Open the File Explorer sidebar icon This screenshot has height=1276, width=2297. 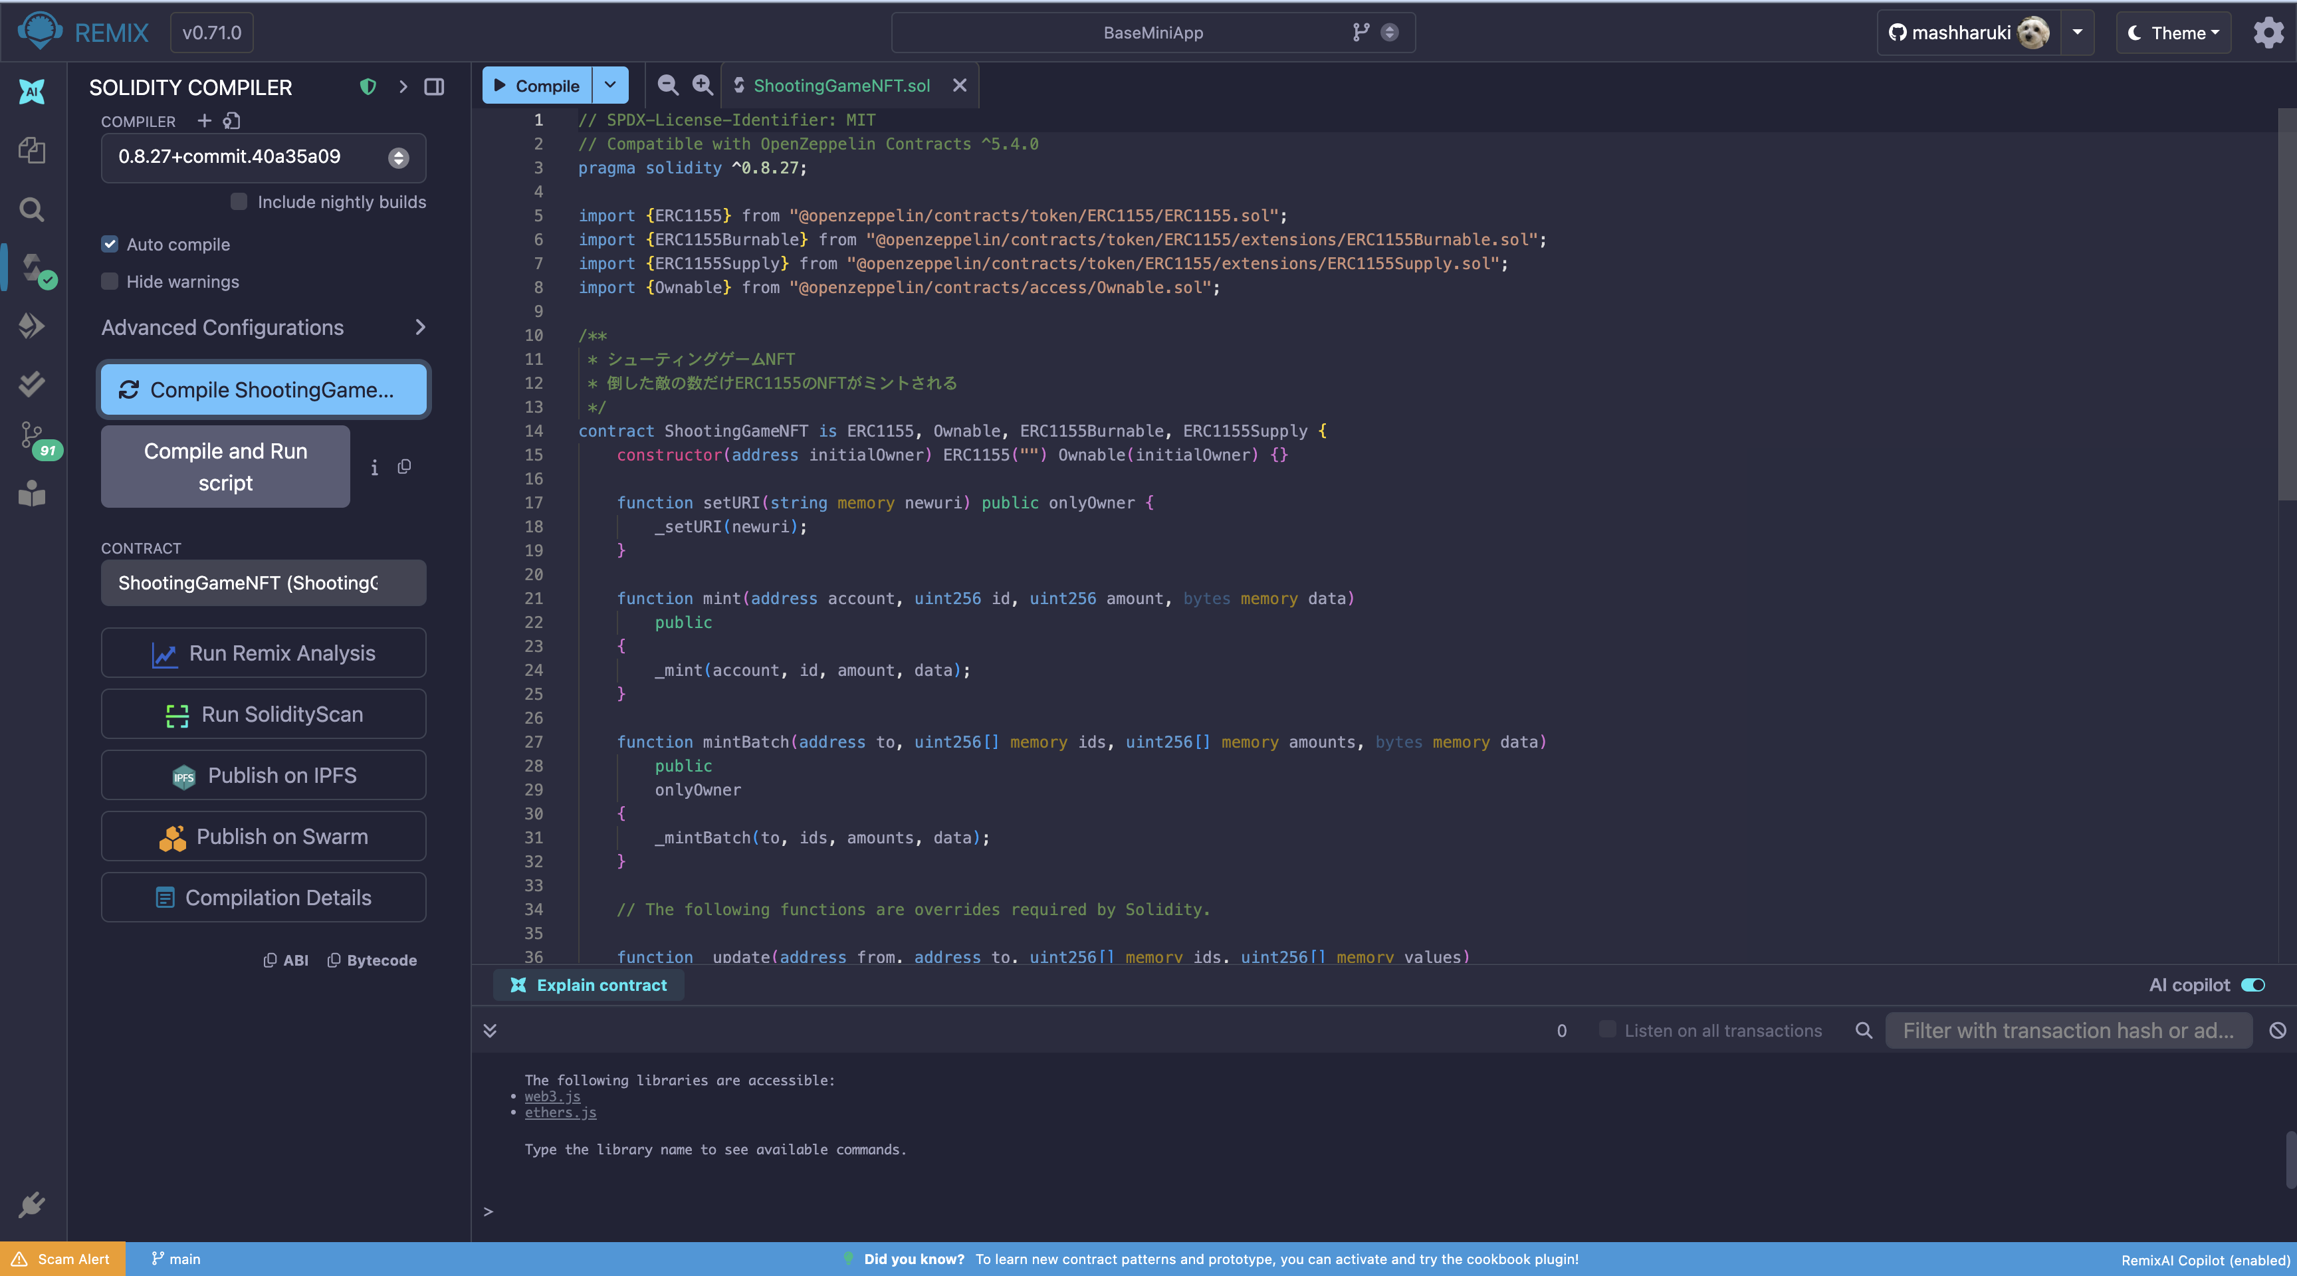pos(32,150)
